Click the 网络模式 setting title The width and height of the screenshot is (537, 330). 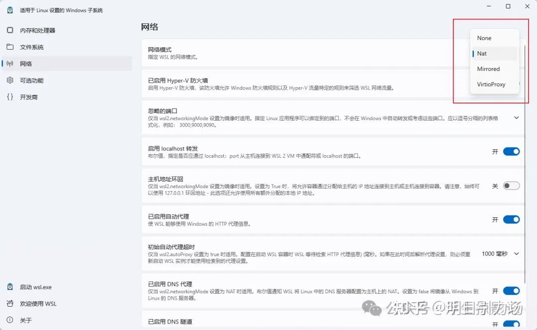coord(160,50)
